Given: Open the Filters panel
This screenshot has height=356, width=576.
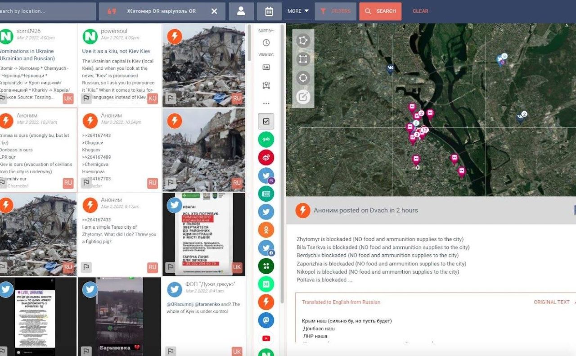Looking at the screenshot, I should (335, 11).
